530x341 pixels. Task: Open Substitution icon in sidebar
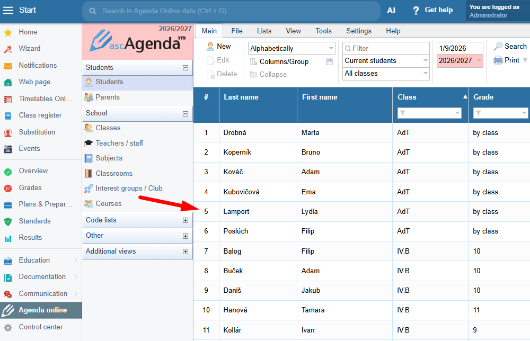(x=8, y=132)
